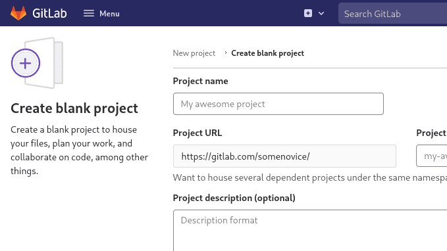
Task: Click the project slug input field
Action: (x=432, y=156)
